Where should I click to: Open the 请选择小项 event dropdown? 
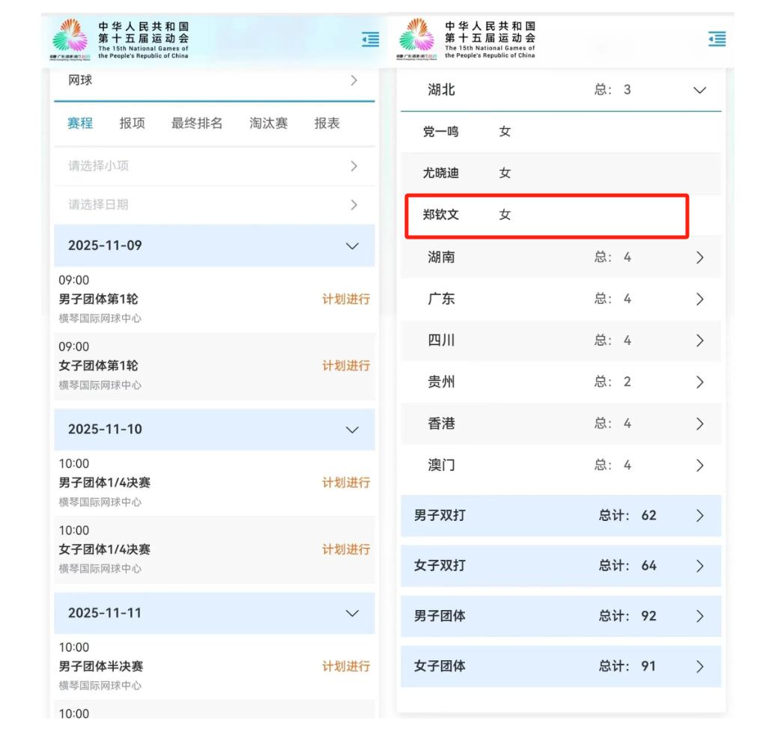coord(213,165)
